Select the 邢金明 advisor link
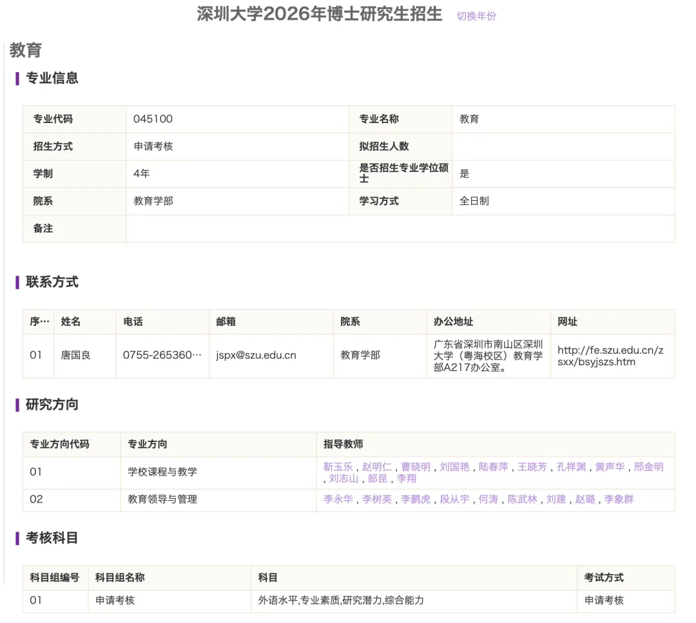Image resolution: width=696 pixels, height=623 pixels. [648, 467]
